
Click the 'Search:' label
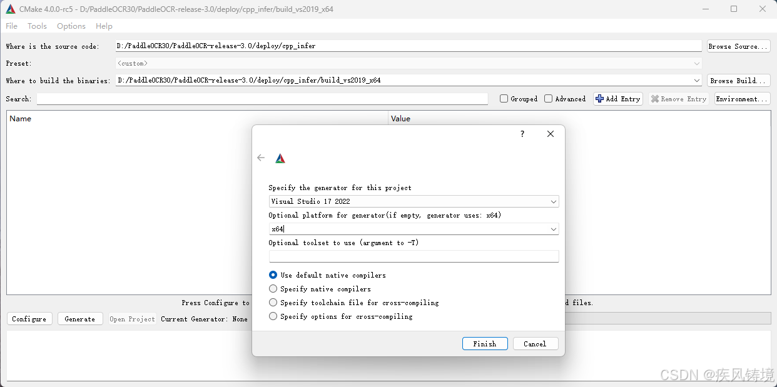[x=19, y=99]
